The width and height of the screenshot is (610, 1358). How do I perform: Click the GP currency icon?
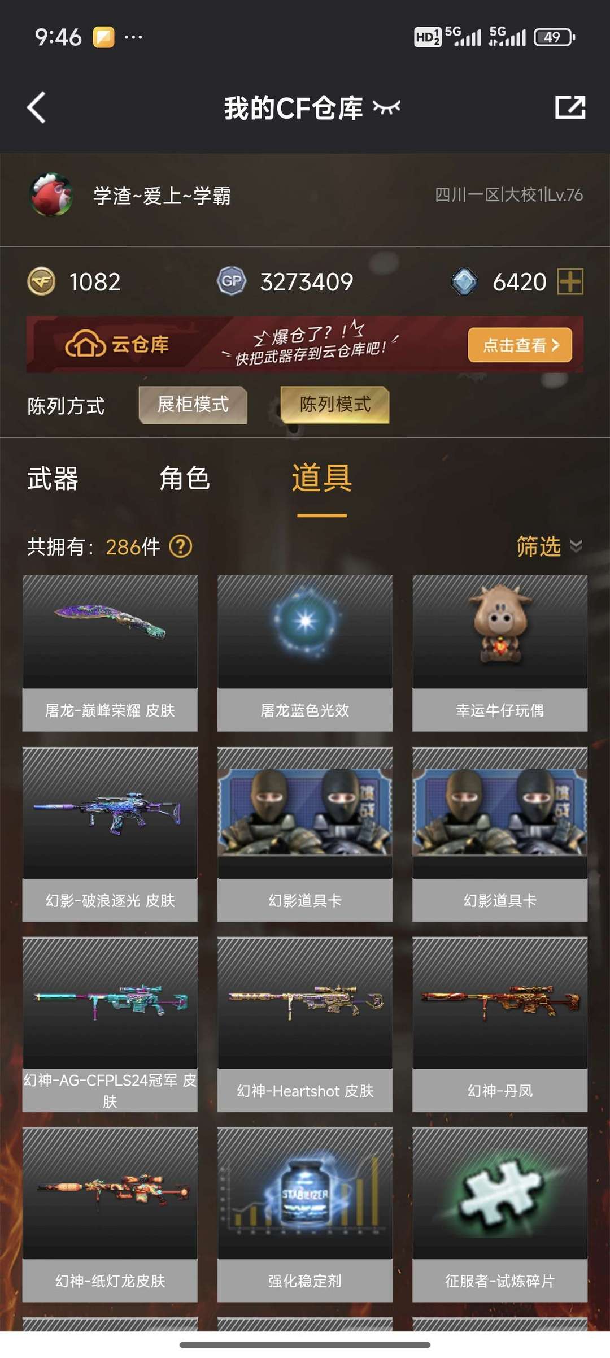(232, 281)
